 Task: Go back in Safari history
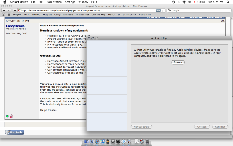tap(4, 11)
